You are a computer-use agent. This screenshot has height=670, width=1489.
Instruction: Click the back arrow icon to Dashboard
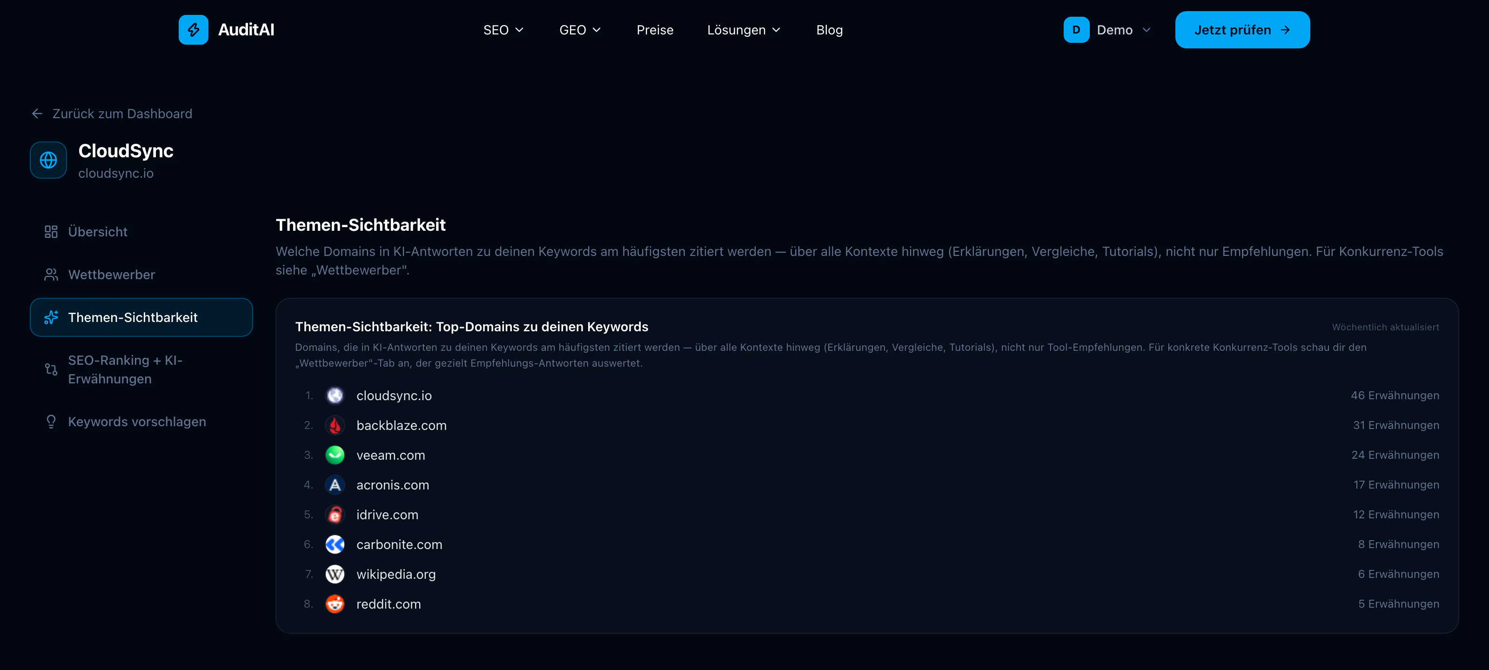[37, 114]
